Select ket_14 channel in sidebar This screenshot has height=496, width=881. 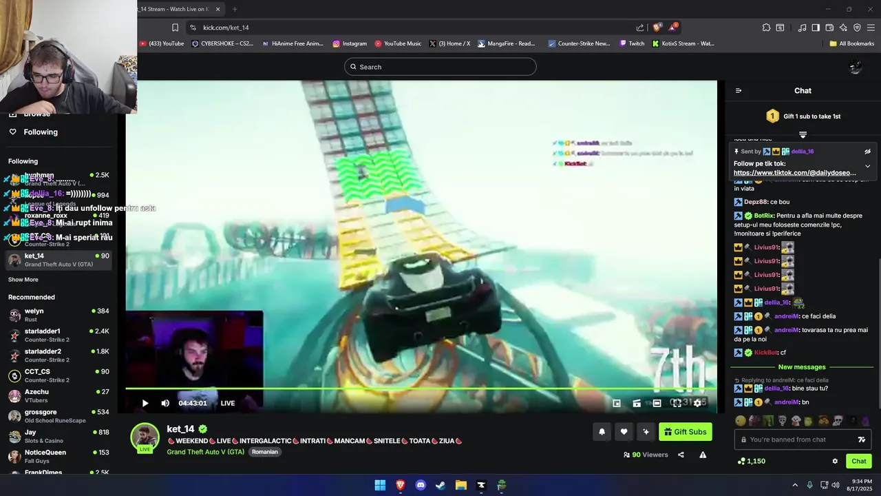[59, 260]
